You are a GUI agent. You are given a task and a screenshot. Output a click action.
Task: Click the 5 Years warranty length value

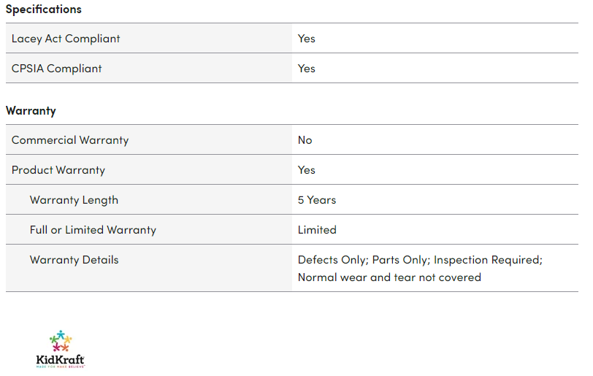coord(317,199)
